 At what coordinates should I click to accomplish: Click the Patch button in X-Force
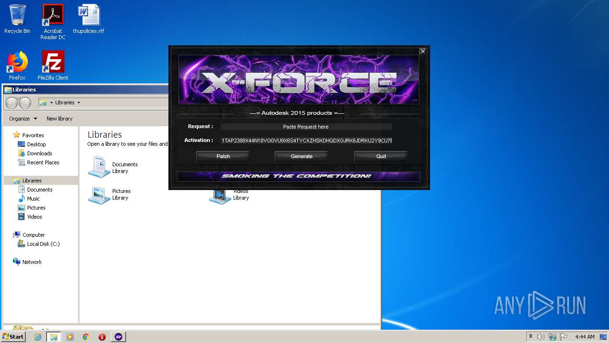(223, 156)
